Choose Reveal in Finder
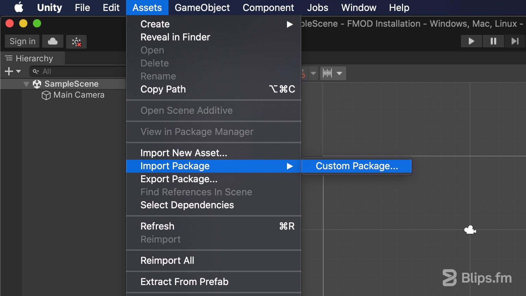 214,37
